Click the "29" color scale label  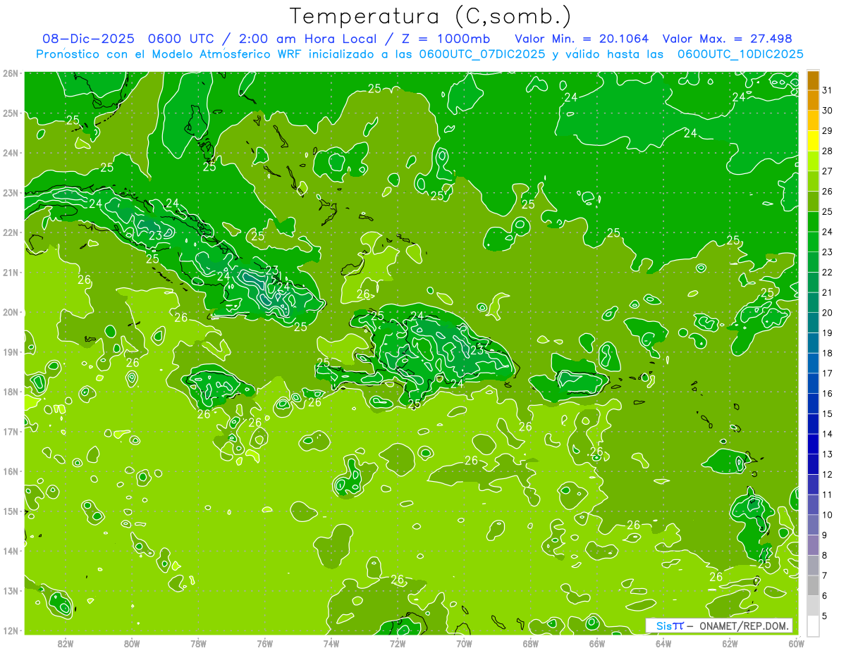[x=828, y=131]
